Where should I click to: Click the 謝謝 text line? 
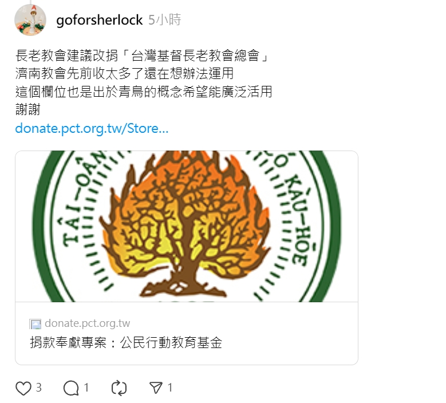[28, 109]
